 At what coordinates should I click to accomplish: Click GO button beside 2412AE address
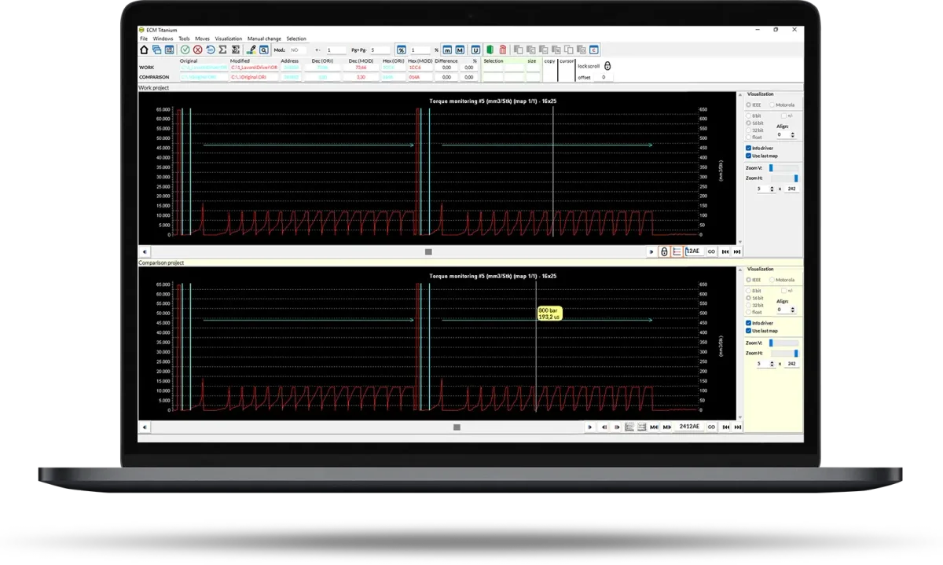click(711, 427)
